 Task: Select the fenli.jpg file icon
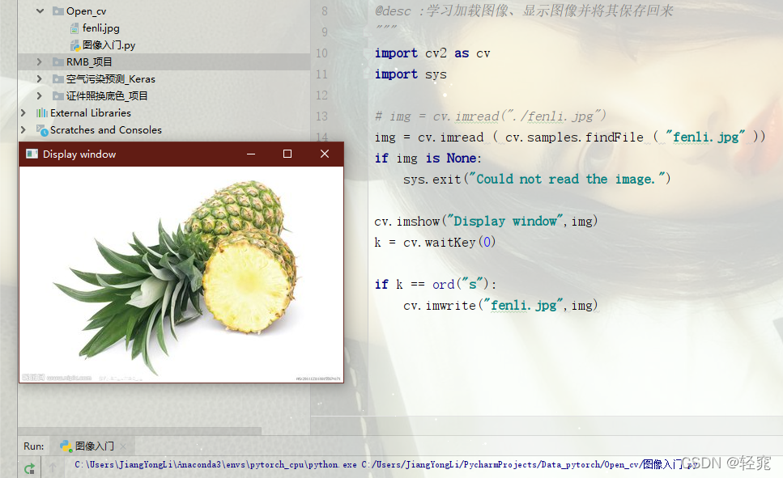pyautogui.click(x=74, y=28)
